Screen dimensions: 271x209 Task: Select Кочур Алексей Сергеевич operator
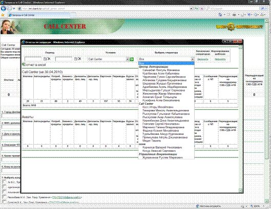[x=159, y=151]
